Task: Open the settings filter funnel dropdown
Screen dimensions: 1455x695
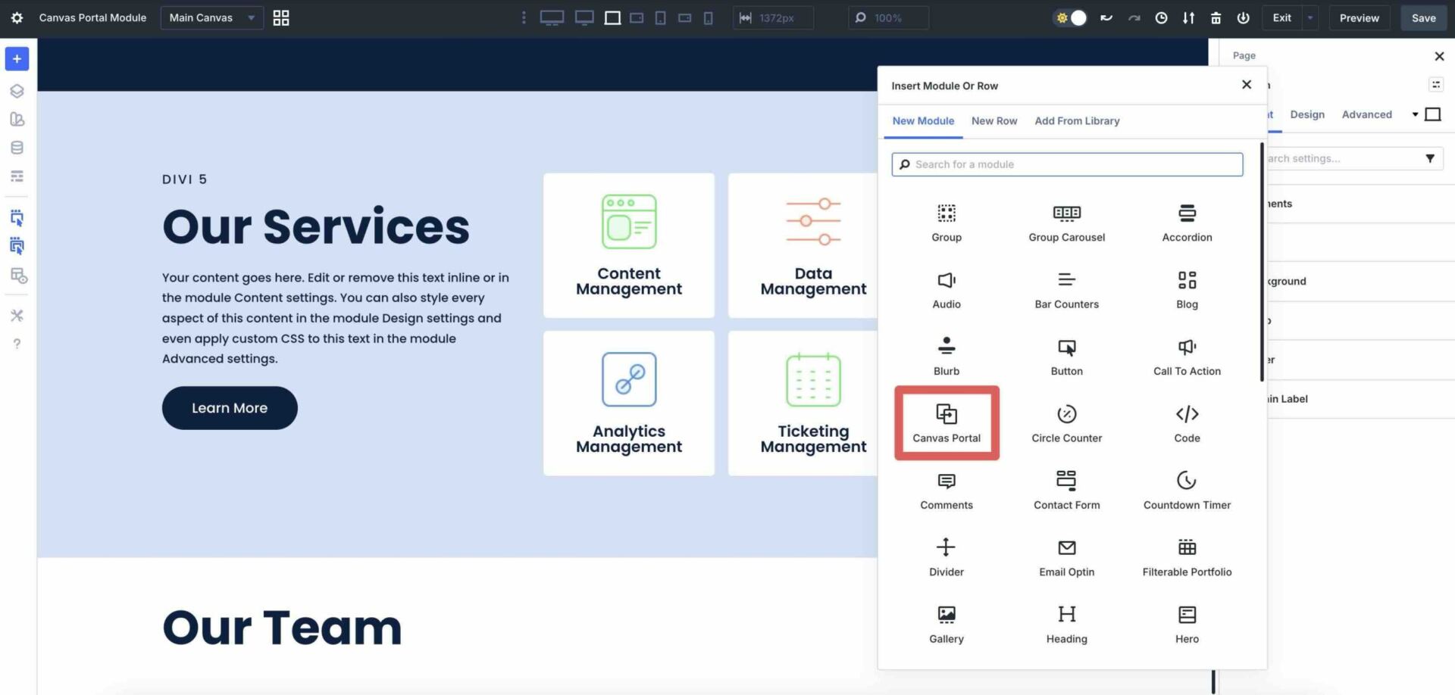Action: pyautogui.click(x=1431, y=158)
